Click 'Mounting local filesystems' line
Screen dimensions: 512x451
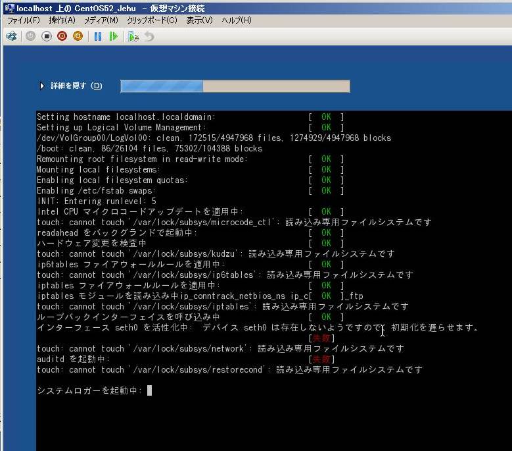tap(99, 169)
